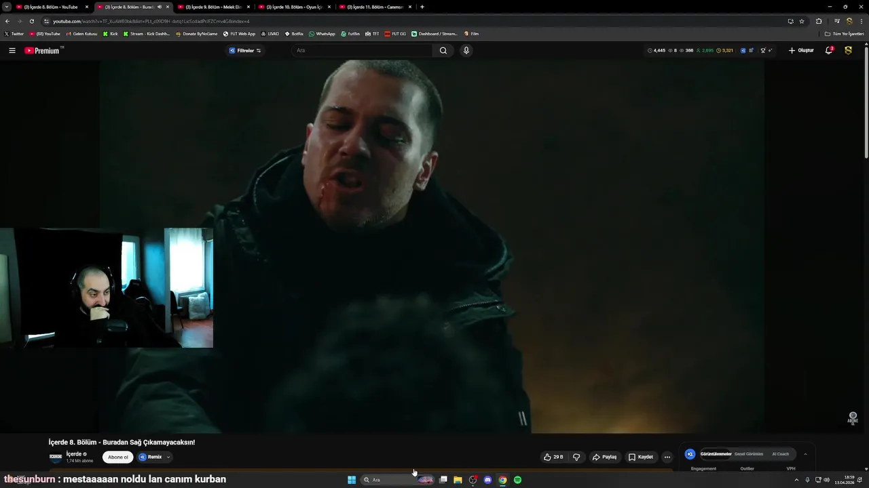Open the Chrome profile avatar

pyautogui.click(x=849, y=21)
